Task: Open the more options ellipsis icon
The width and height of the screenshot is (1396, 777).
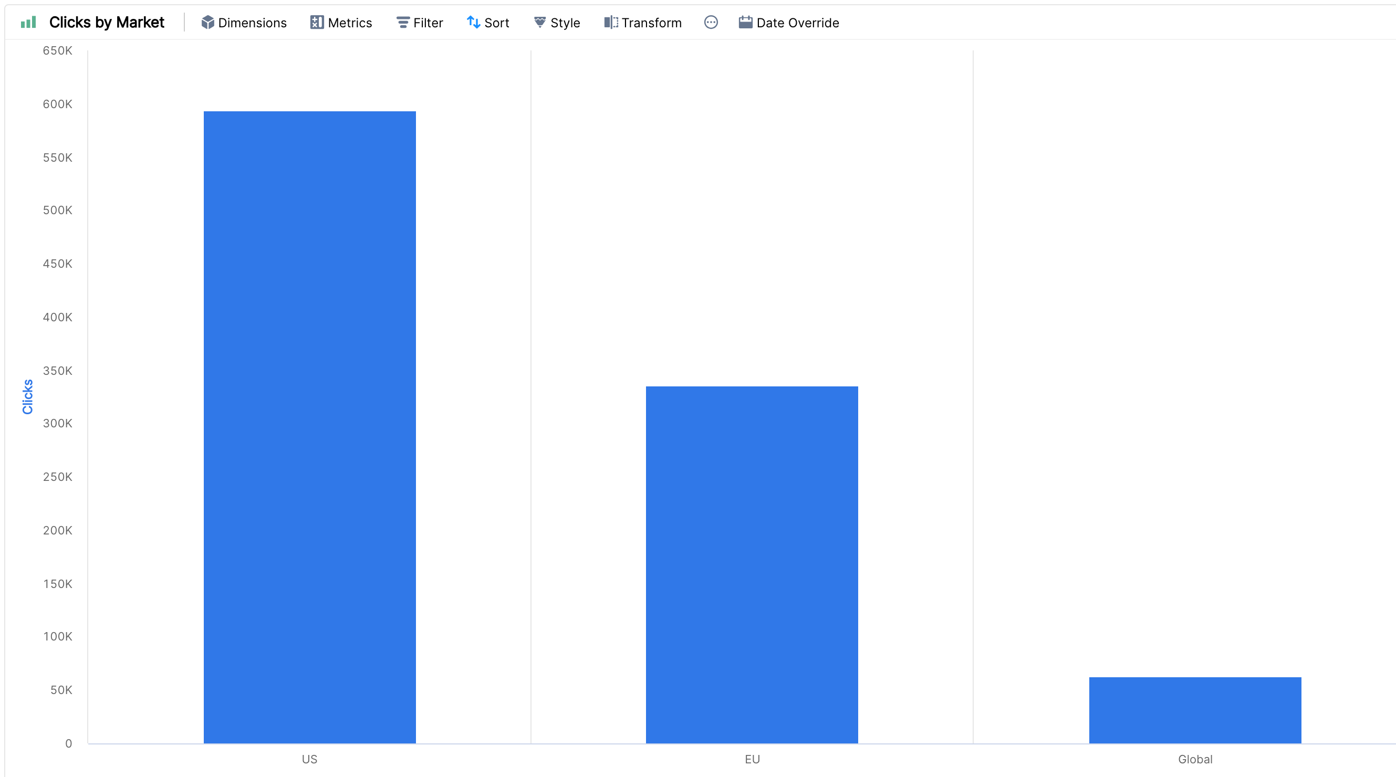Action: (711, 22)
